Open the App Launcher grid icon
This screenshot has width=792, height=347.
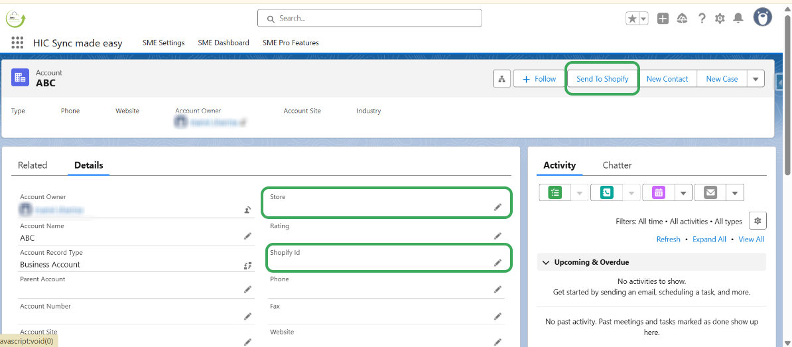pos(17,43)
